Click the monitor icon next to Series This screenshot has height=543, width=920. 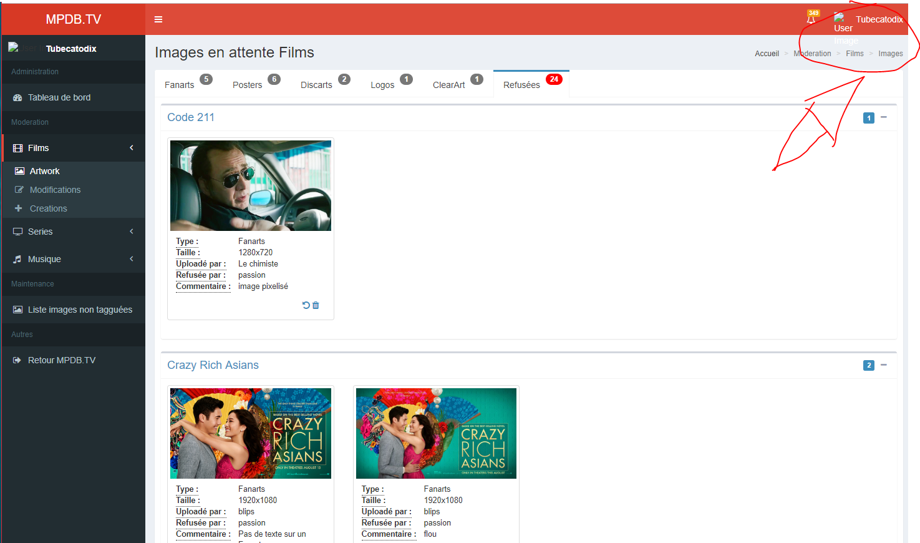click(17, 232)
